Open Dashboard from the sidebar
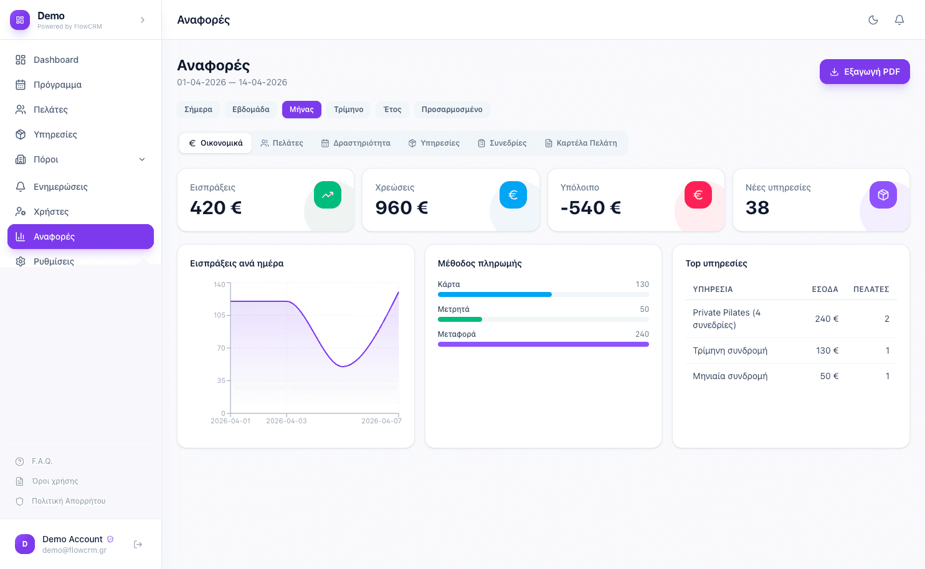925x569 pixels. (x=80, y=60)
